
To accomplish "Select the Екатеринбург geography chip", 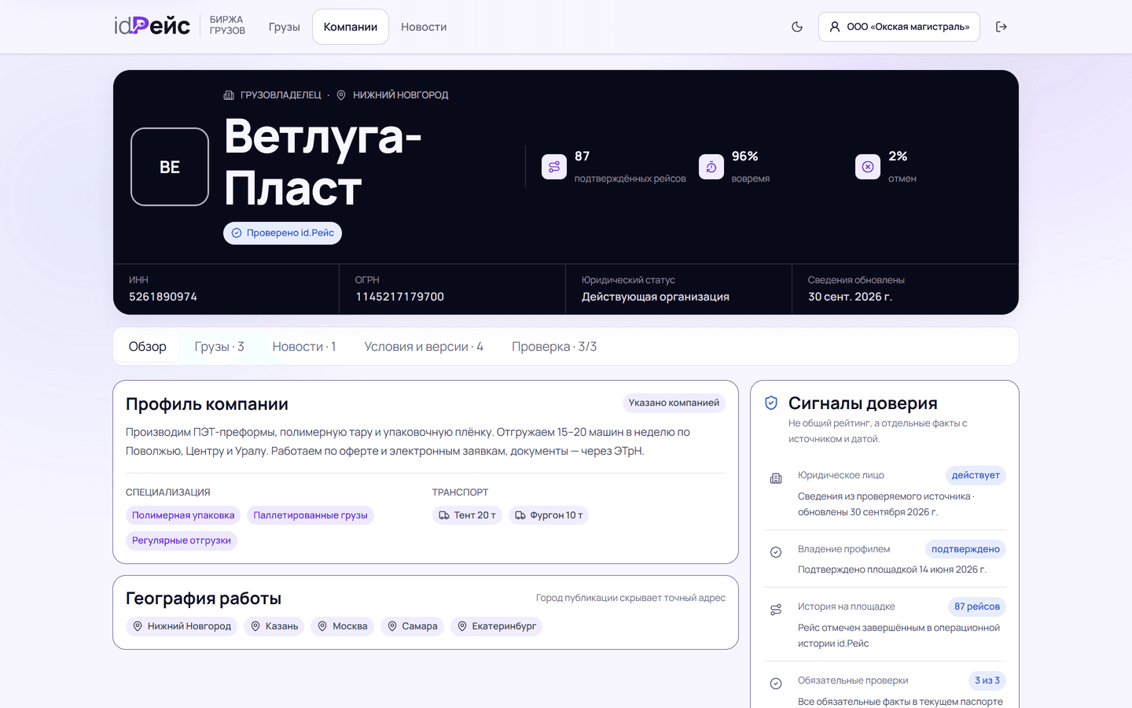I will coord(496,626).
